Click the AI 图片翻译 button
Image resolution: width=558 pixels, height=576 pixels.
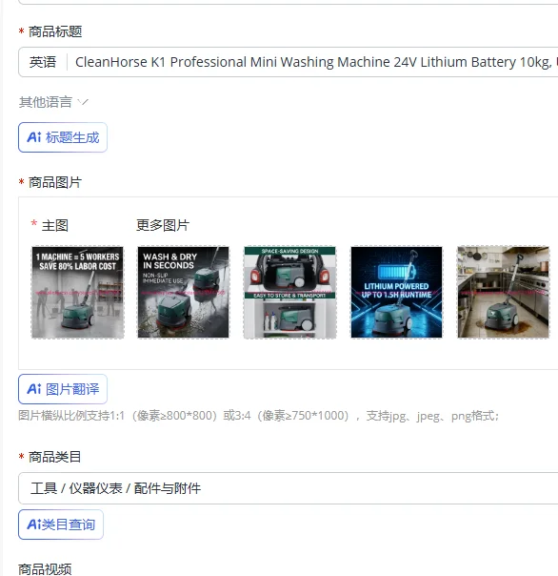click(63, 389)
